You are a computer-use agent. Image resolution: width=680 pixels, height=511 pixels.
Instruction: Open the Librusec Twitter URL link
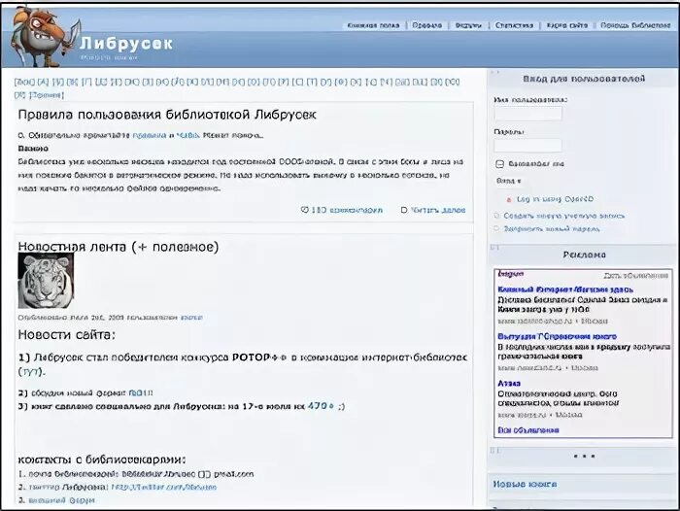pos(164,487)
